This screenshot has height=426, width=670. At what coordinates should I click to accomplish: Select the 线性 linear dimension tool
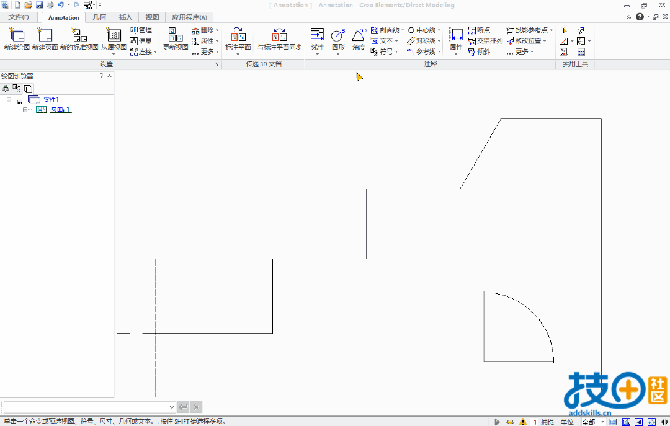[318, 40]
